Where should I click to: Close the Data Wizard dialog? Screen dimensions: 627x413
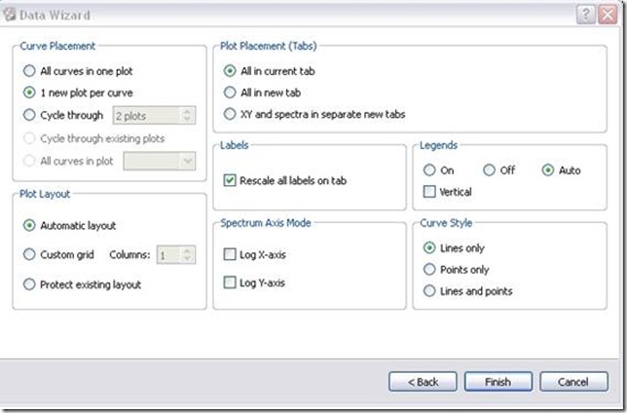(x=606, y=13)
